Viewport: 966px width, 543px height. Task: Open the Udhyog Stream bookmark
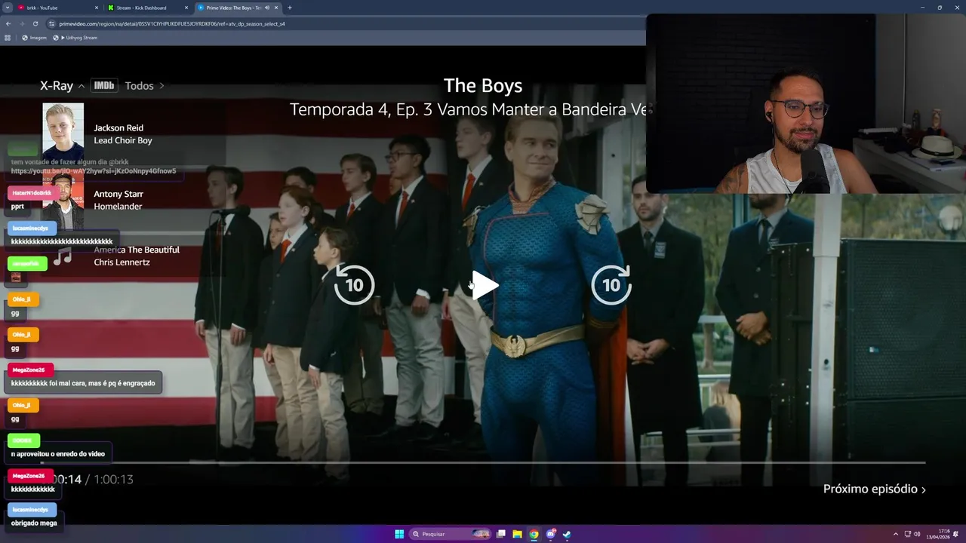tap(75, 38)
